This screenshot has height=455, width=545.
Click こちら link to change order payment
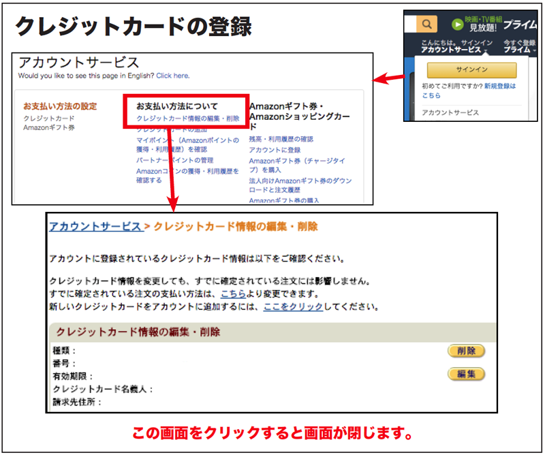(x=233, y=294)
